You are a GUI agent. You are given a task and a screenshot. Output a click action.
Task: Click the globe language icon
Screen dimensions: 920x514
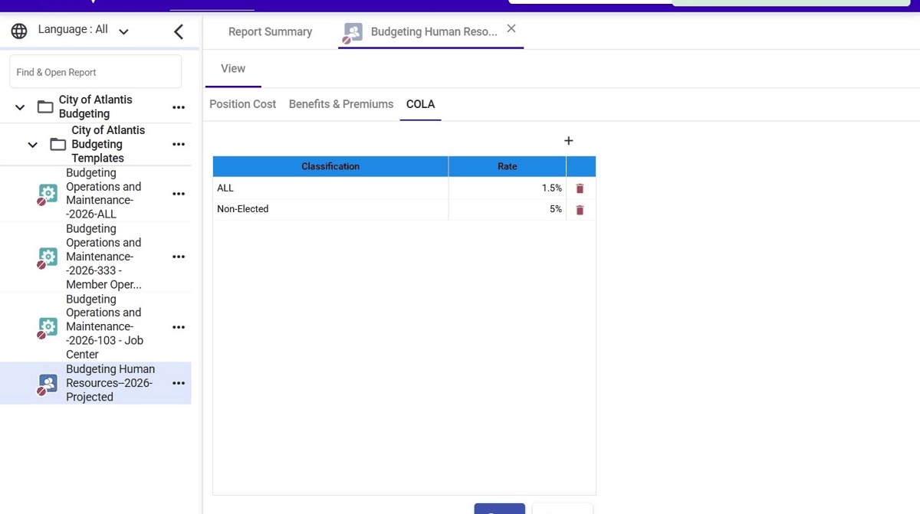(x=19, y=31)
